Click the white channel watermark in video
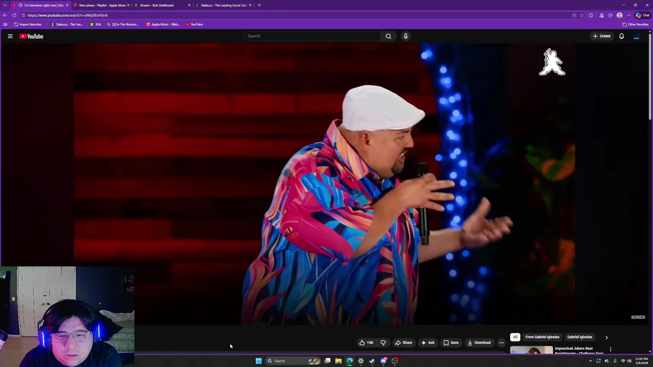The width and height of the screenshot is (653, 367). (552, 62)
